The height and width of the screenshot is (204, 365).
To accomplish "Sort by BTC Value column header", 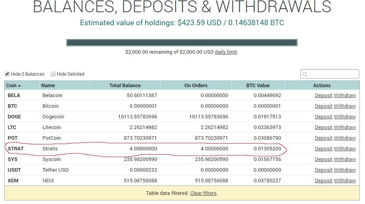I will tap(258, 85).
